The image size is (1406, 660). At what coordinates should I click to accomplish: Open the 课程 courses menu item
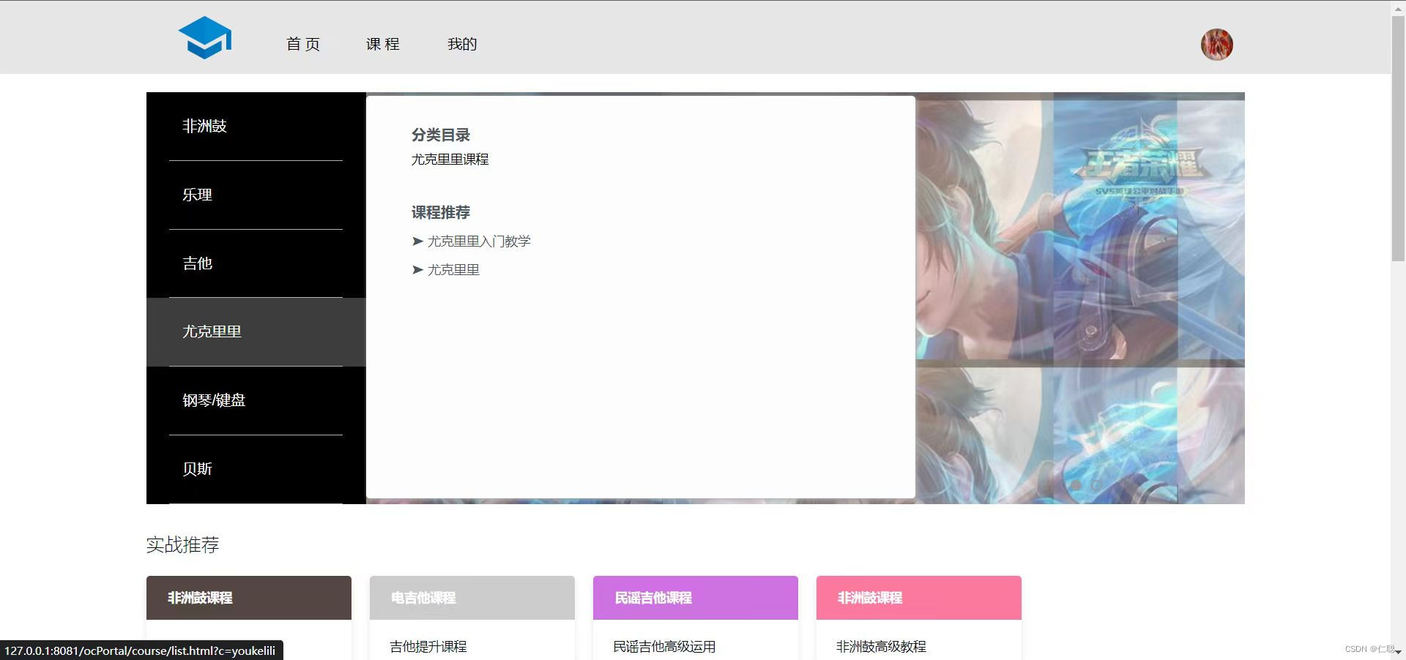click(383, 44)
